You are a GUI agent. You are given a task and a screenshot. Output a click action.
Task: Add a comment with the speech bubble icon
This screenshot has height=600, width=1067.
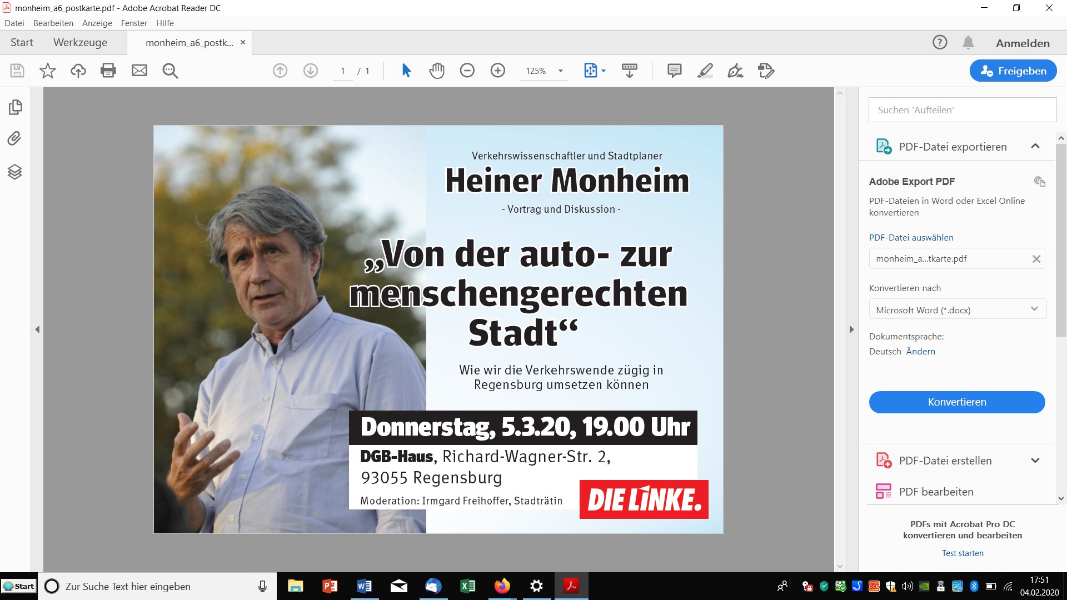pyautogui.click(x=674, y=71)
